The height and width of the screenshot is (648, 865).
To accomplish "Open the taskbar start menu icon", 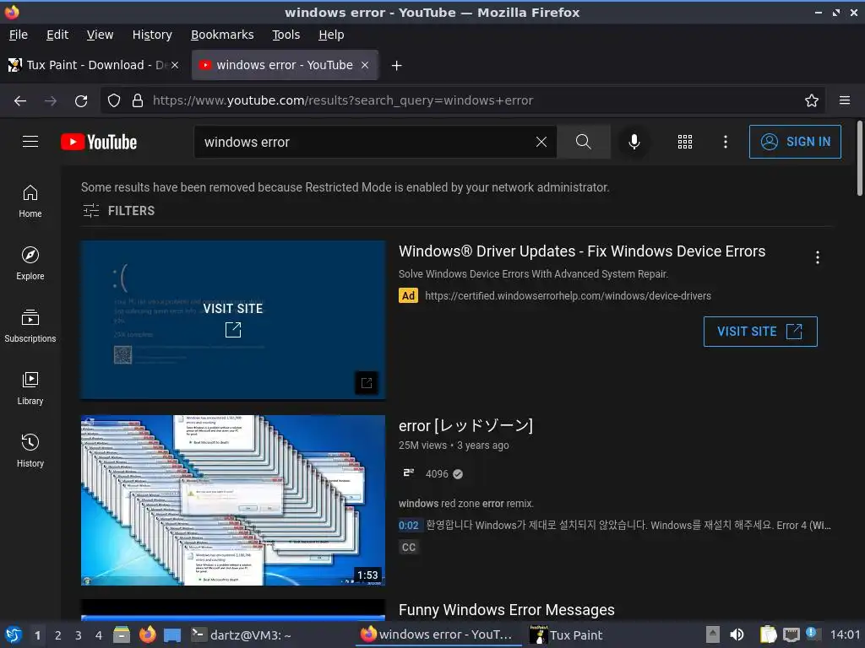I will [x=14, y=634].
